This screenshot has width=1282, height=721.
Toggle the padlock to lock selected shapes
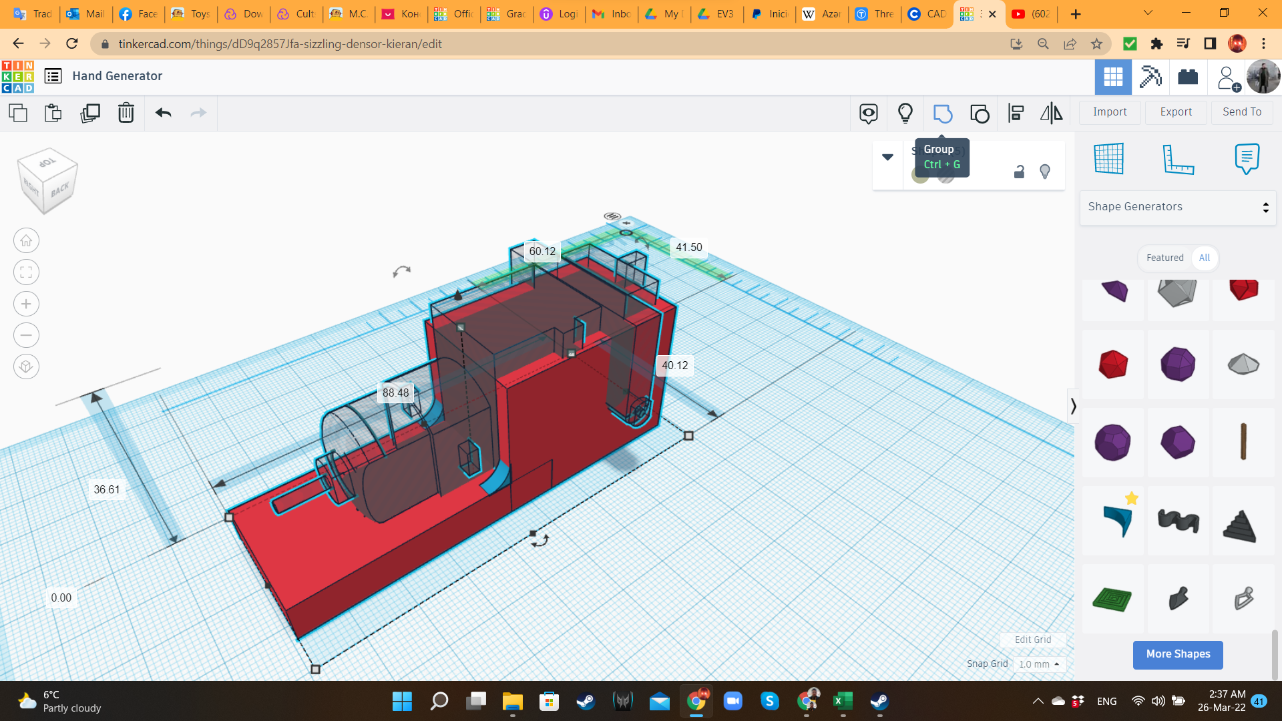[x=1018, y=172]
